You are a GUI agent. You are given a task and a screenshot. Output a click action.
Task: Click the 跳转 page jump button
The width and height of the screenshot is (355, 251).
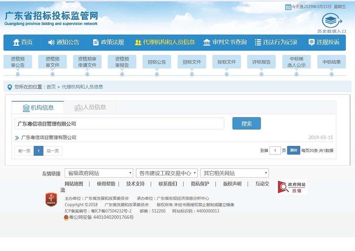pyautogui.click(x=293, y=150)
